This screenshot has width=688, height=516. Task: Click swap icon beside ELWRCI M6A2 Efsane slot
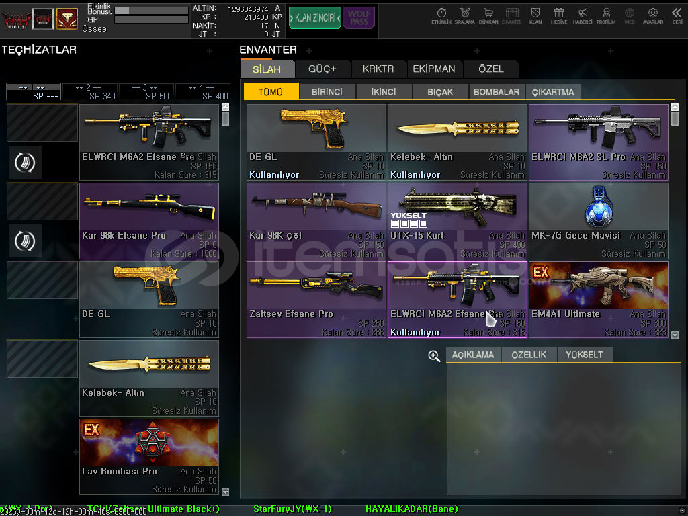[25, 163]
